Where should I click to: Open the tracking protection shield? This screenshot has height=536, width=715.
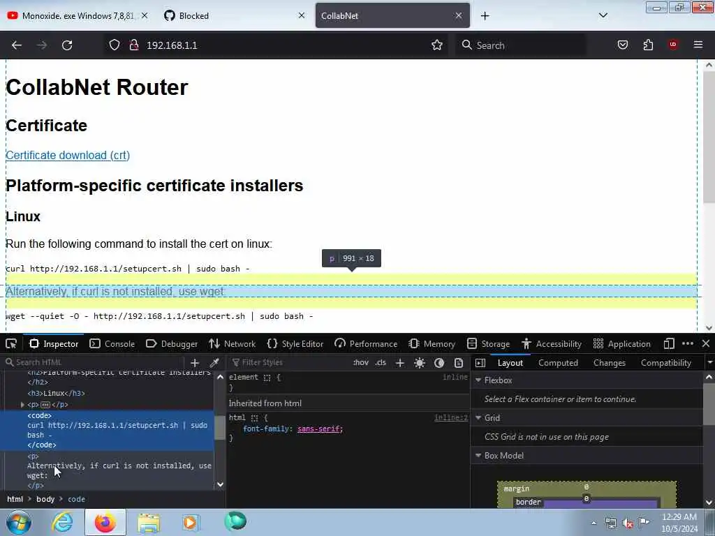pyautogui.click(x=115, y=45)
